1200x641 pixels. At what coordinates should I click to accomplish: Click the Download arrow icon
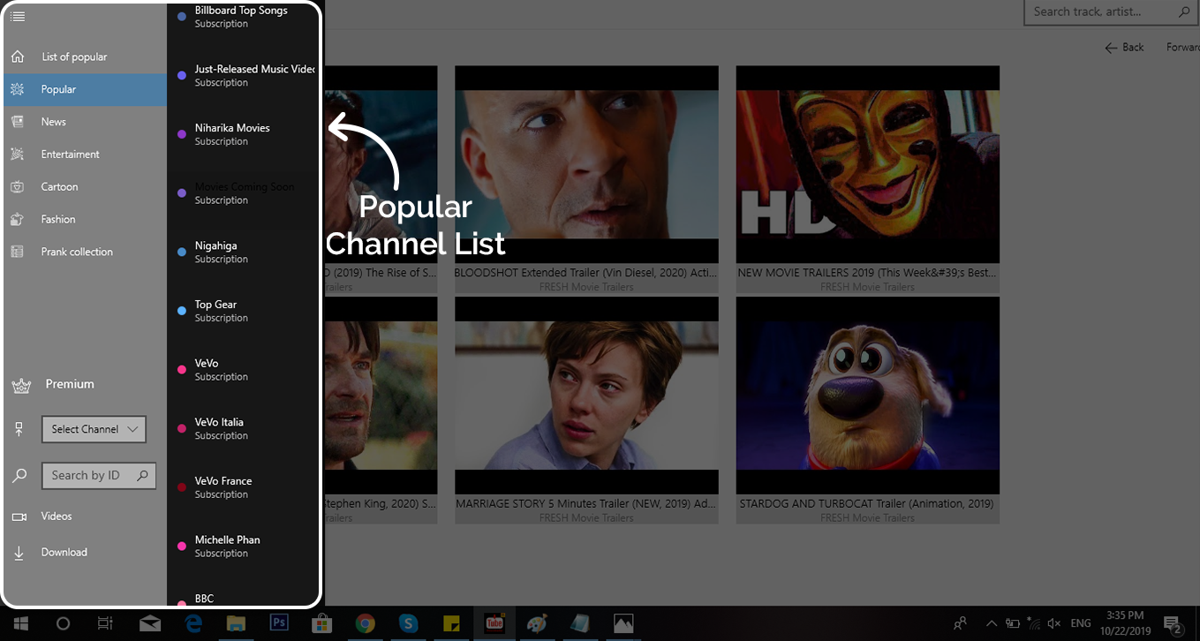pyautogui.click(x=19, y=553)
